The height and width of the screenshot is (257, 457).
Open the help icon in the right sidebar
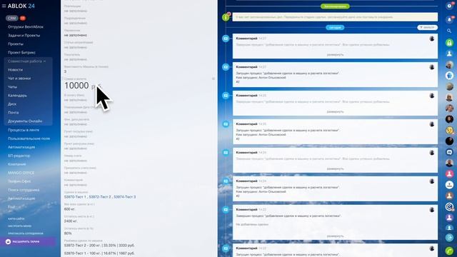449,6
